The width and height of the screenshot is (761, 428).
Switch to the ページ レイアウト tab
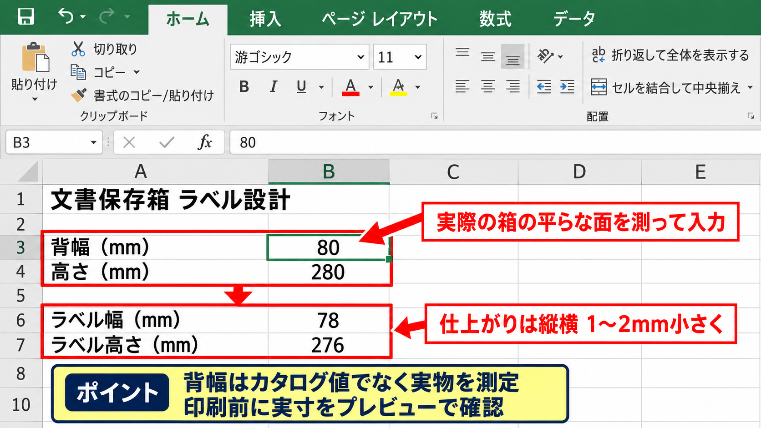pos(380,19)
